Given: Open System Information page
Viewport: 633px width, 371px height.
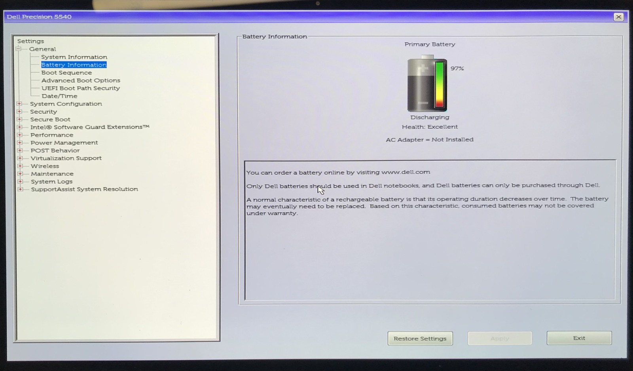Looking at the screenshot, I should (x=74, y=57).
